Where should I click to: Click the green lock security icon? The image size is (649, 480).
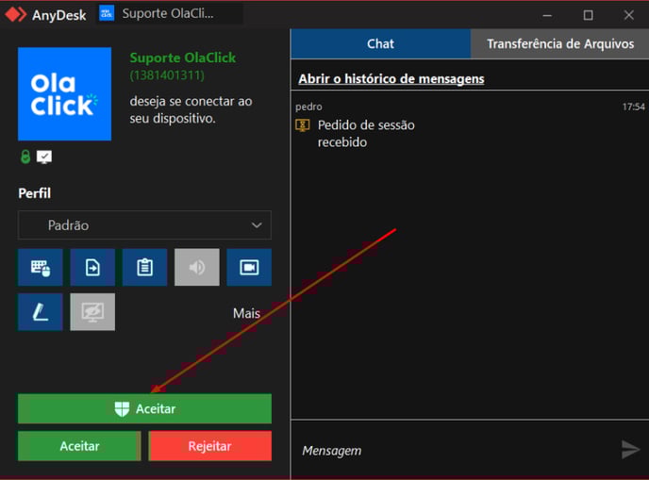[25, 157]
